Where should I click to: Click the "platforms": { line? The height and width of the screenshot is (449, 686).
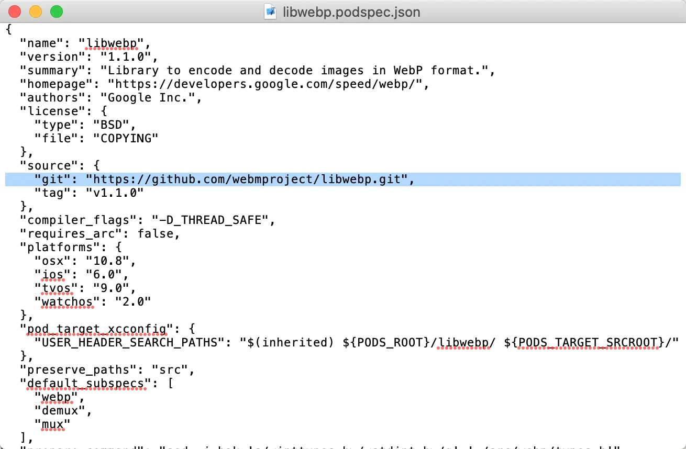click(71, 247)
